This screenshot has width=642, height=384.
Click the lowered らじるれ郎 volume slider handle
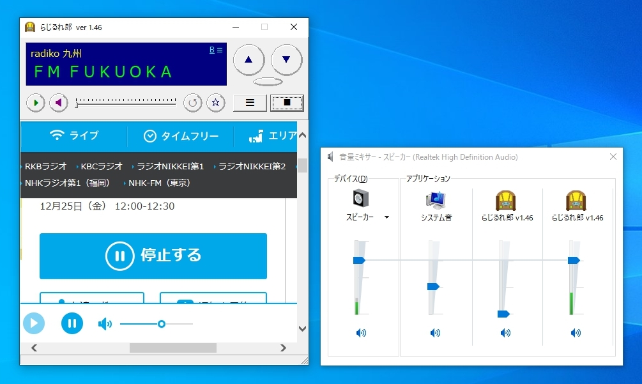[x=503, y=314]
